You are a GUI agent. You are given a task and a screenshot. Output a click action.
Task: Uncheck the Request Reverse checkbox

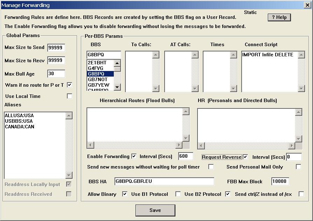tap(245, 157)
